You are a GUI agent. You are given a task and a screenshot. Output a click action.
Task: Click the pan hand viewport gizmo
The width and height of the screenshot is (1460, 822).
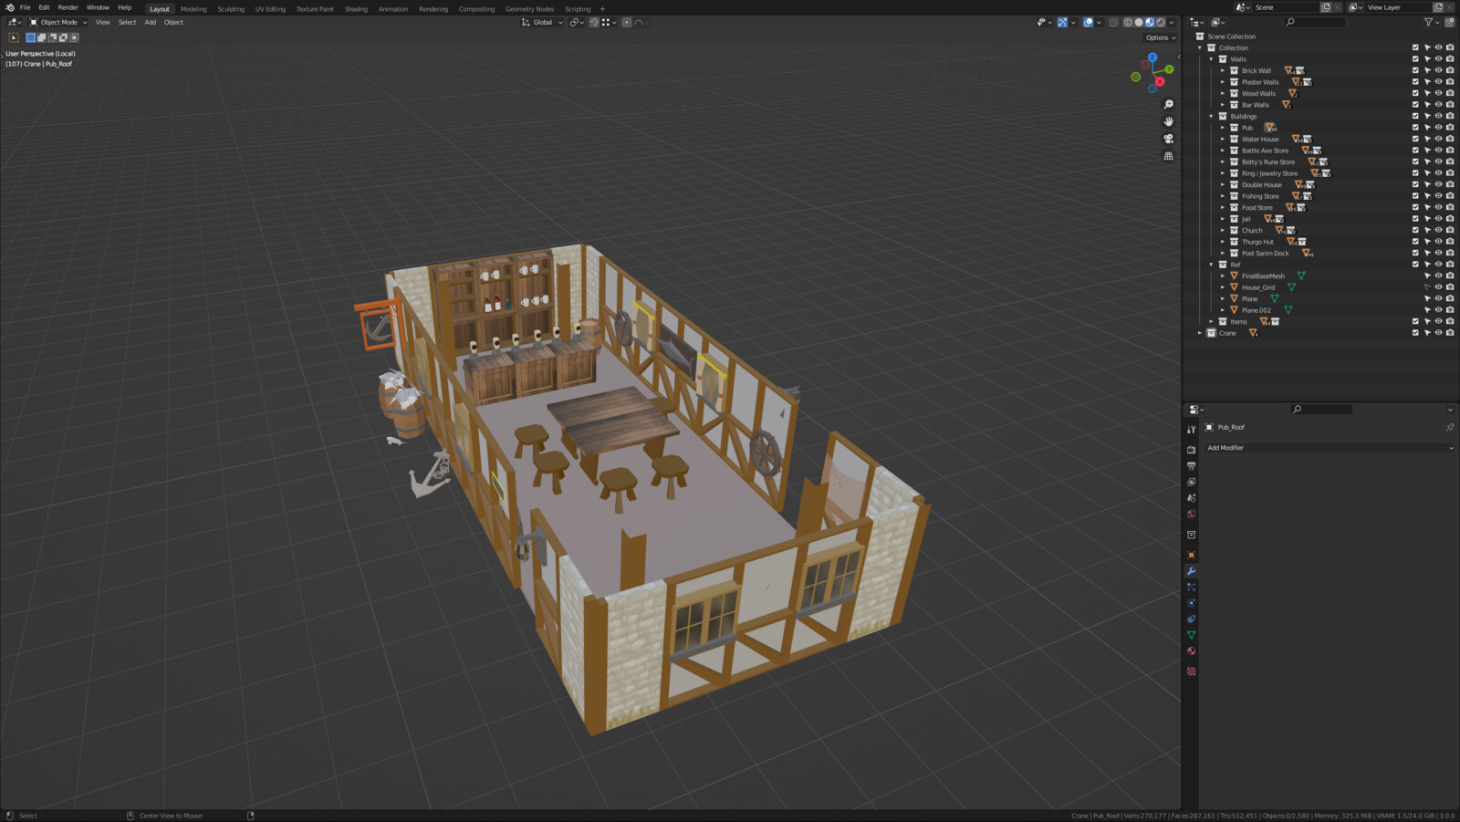coord(1168,121)
